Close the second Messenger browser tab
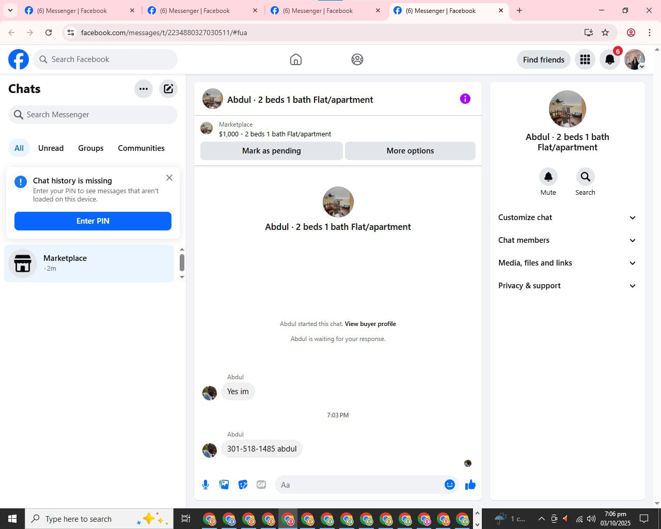661x529 pixels. (x=255, y=10)
